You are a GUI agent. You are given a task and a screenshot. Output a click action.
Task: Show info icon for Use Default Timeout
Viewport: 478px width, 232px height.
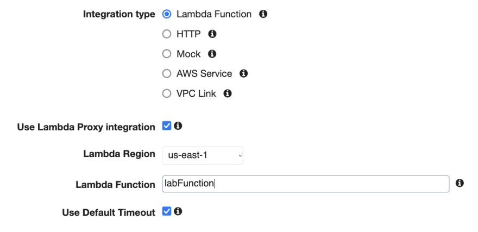(x=178, y=211)
